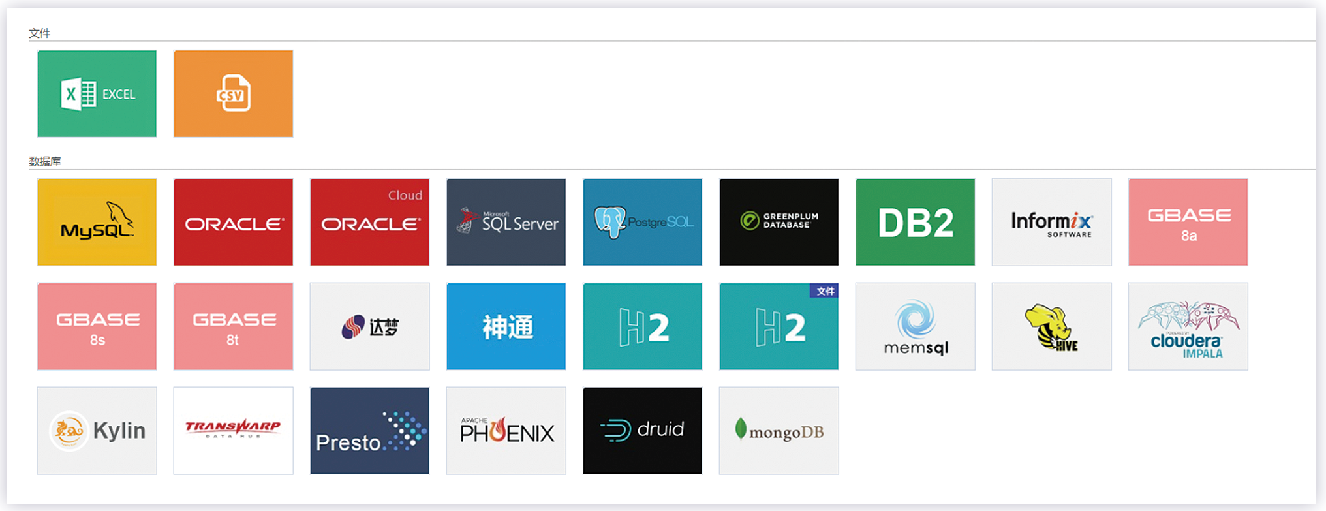Pick the GBASE 8a tile
This screenshot has width=1326, height=511.
click(x=1188, y=222)
